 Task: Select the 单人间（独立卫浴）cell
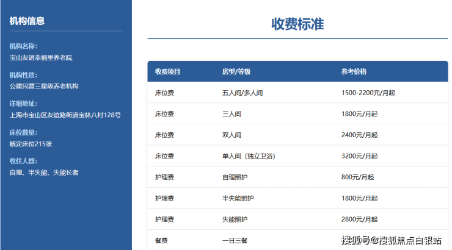click(249, 156)
